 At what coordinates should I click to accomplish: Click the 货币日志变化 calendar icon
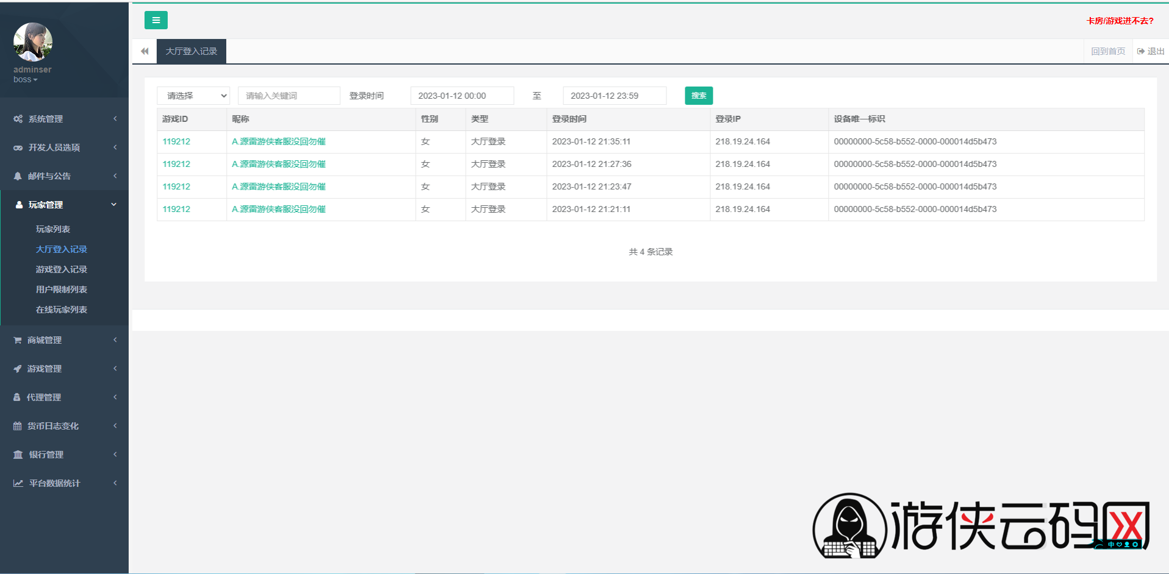(18, 426)
